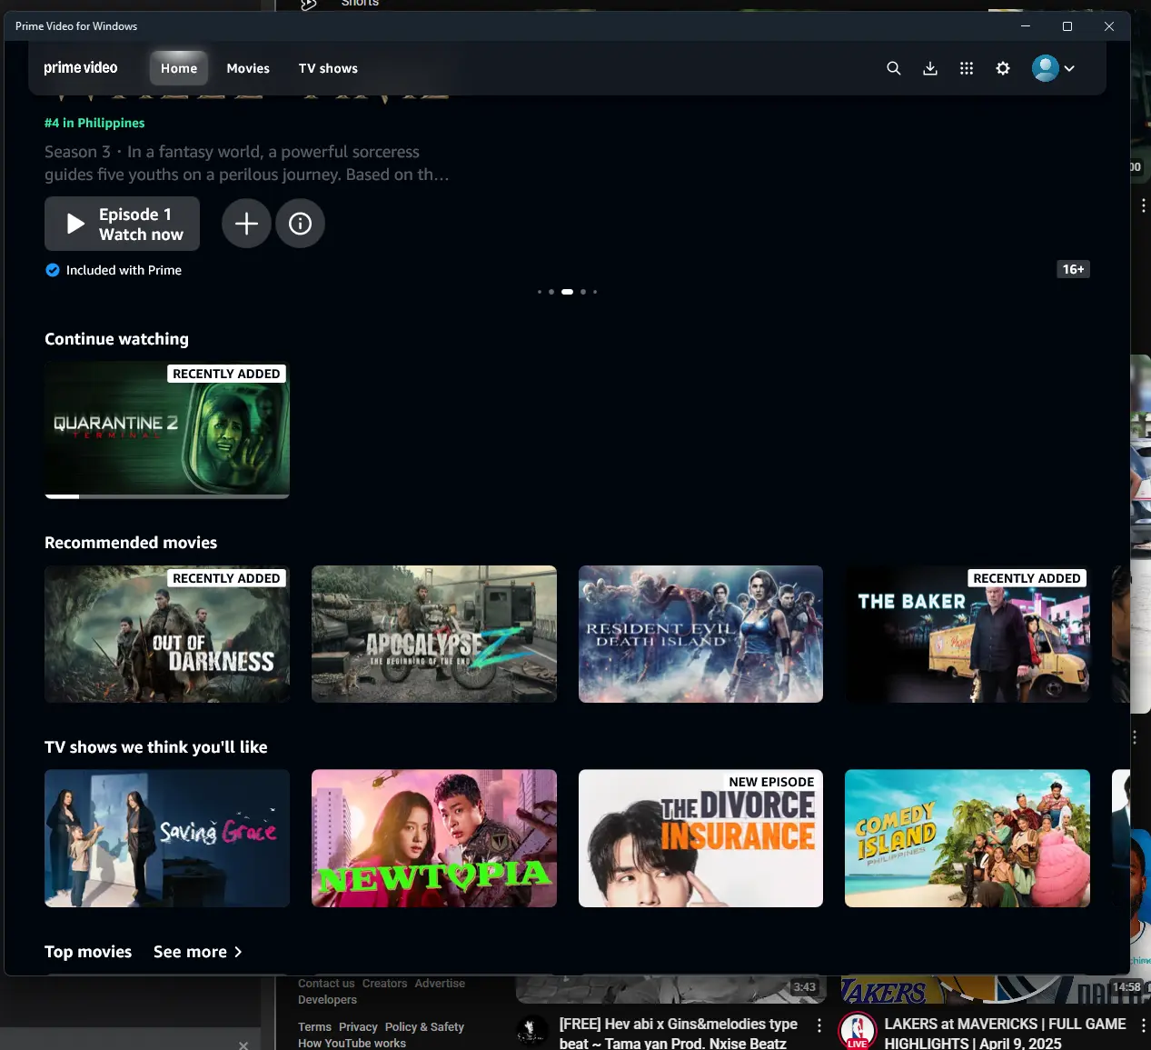This screenshot has width=1151, height=1050.
Task: Open Policy & Safety link in YouTube
Action: click(424, 1027)
